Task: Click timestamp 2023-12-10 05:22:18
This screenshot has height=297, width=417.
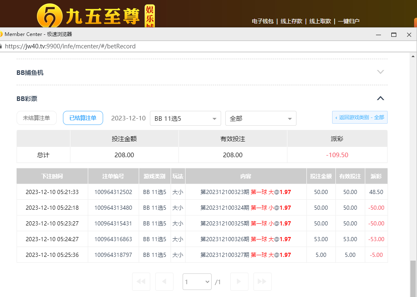Action: pos(52,208)
